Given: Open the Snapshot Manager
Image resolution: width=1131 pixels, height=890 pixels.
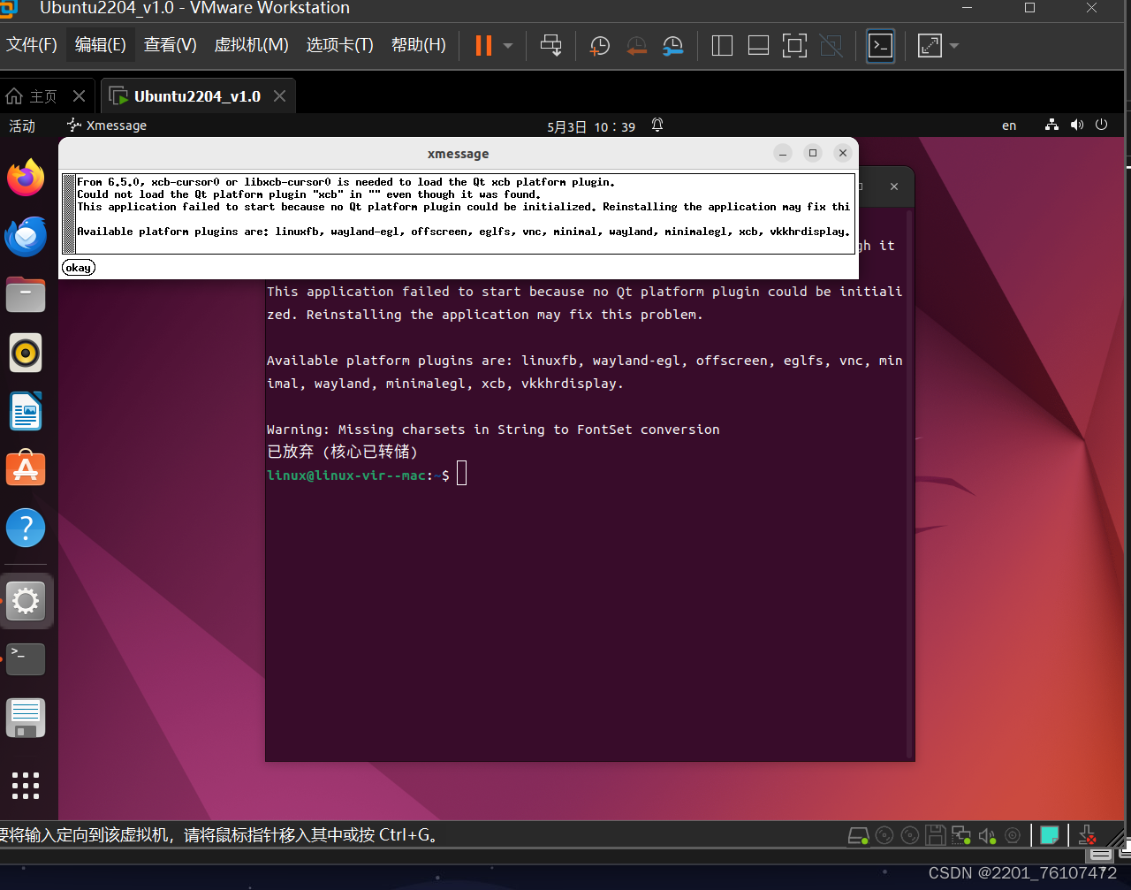Looking at the screenshot, I should pyautogui.click(x=672, y=46).
